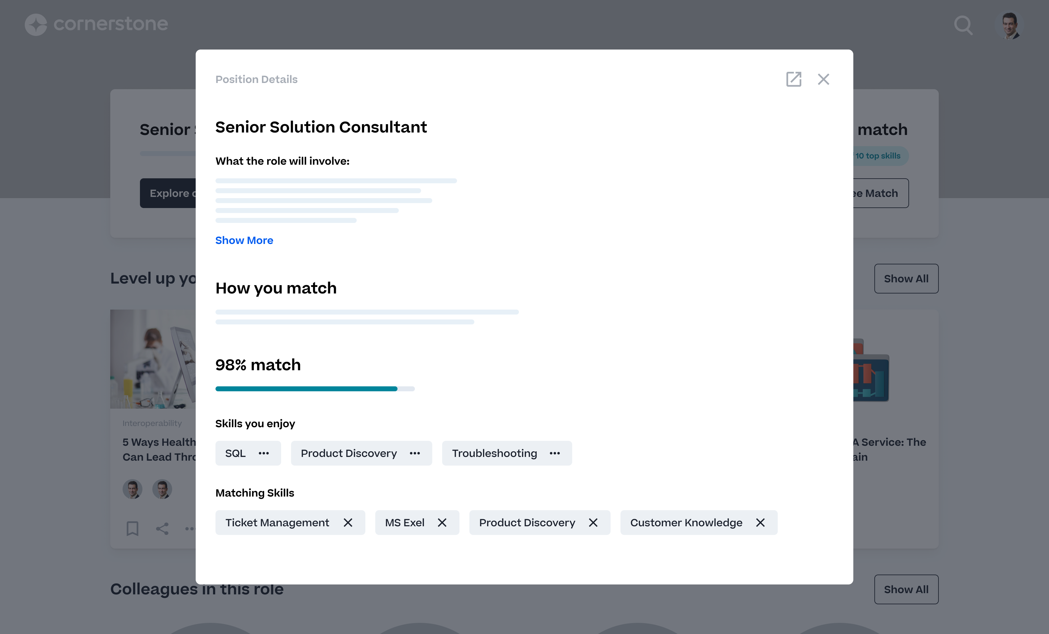Screen dimensions: 1049x634
Task: Open position in new window icon
Action: (x=794, y=79)
